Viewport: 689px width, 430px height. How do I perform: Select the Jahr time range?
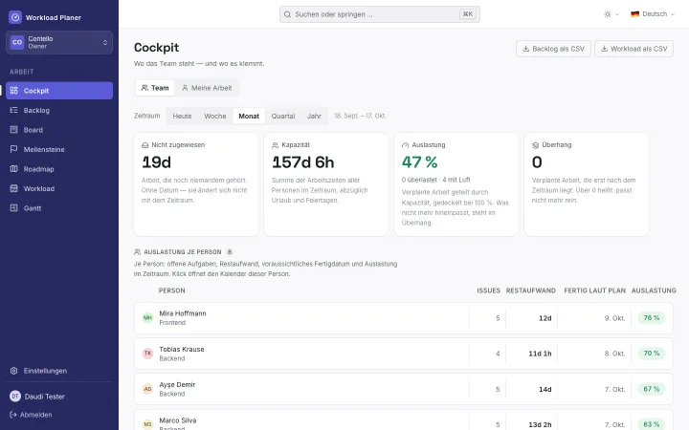point(314,116)
